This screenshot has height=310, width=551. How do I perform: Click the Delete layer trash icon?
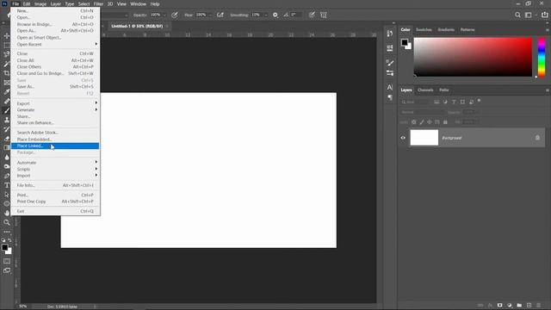[539, 305]
